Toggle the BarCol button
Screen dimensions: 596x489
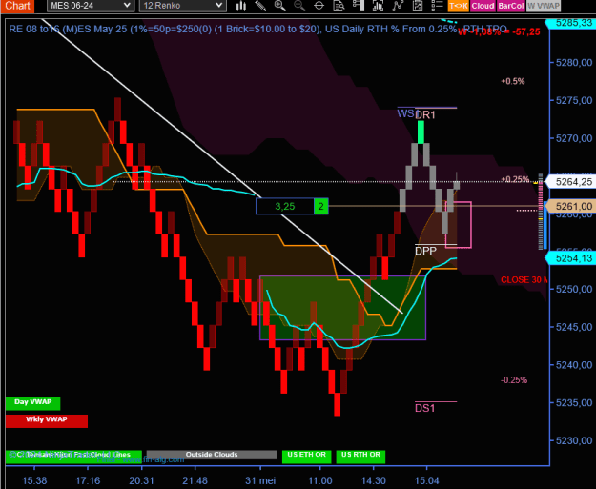[510, 6]
